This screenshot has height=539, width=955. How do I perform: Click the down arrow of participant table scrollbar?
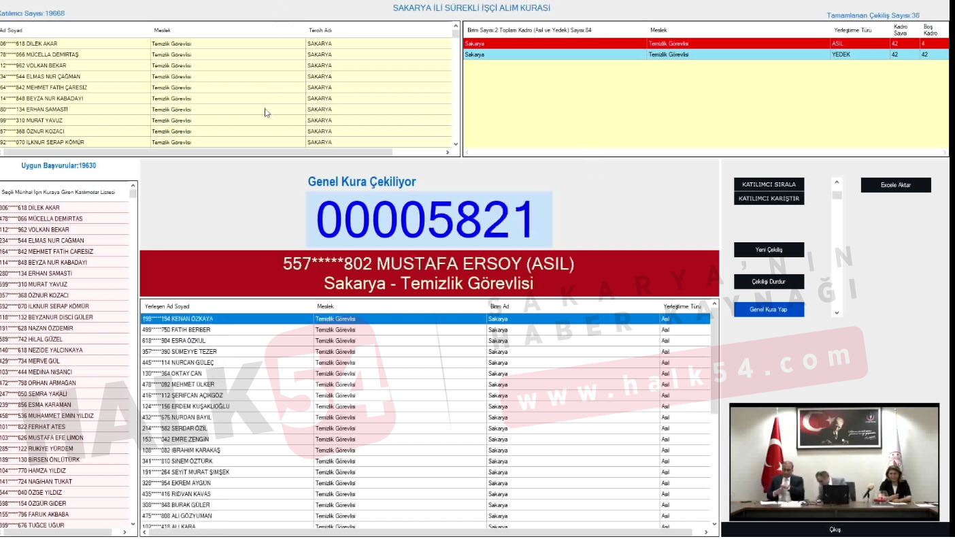point(456,144)
